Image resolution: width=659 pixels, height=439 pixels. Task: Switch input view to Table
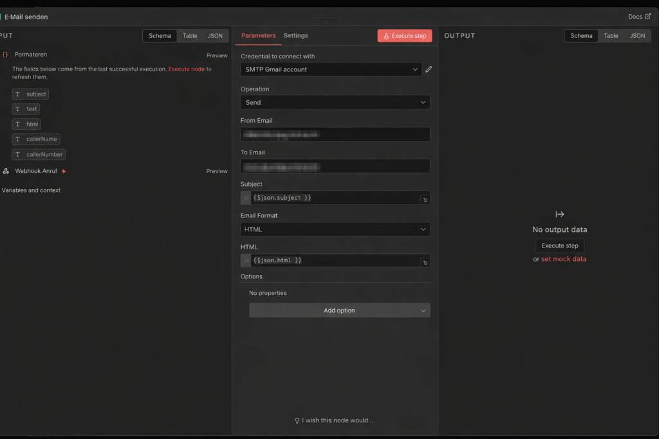tap(190, 36)
